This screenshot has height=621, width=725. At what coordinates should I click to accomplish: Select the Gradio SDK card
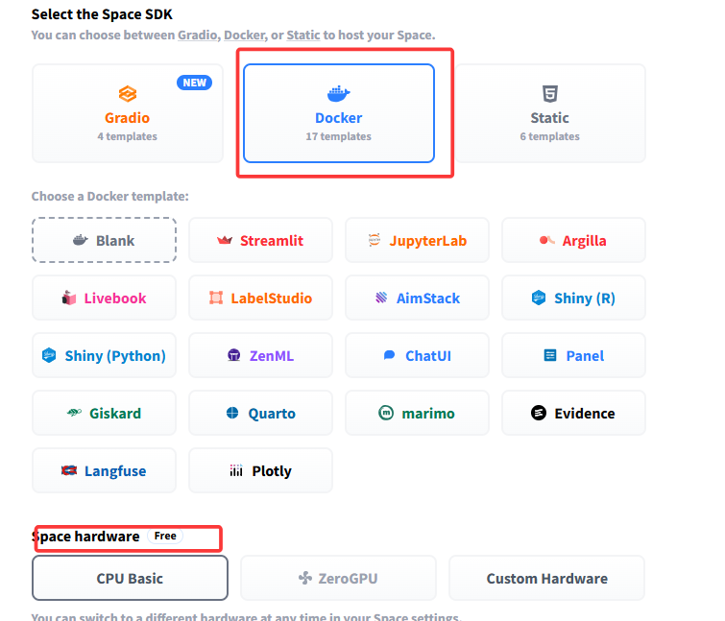pos(127,113)
